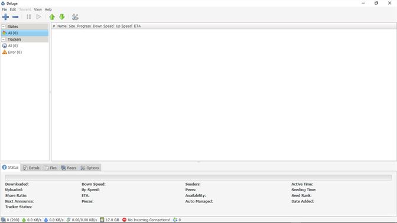Viewport: 397px width, 223px height.
Task: Click the torrent progress bar in Status
Action: [x=198, y=177]
